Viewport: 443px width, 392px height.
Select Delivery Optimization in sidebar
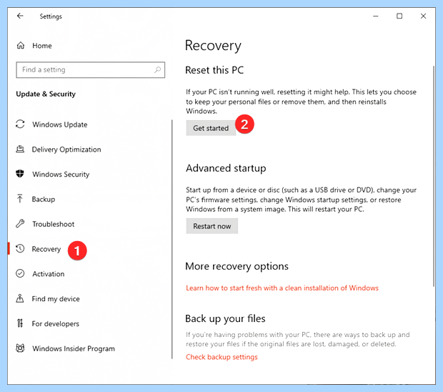(x=66, y=150)
